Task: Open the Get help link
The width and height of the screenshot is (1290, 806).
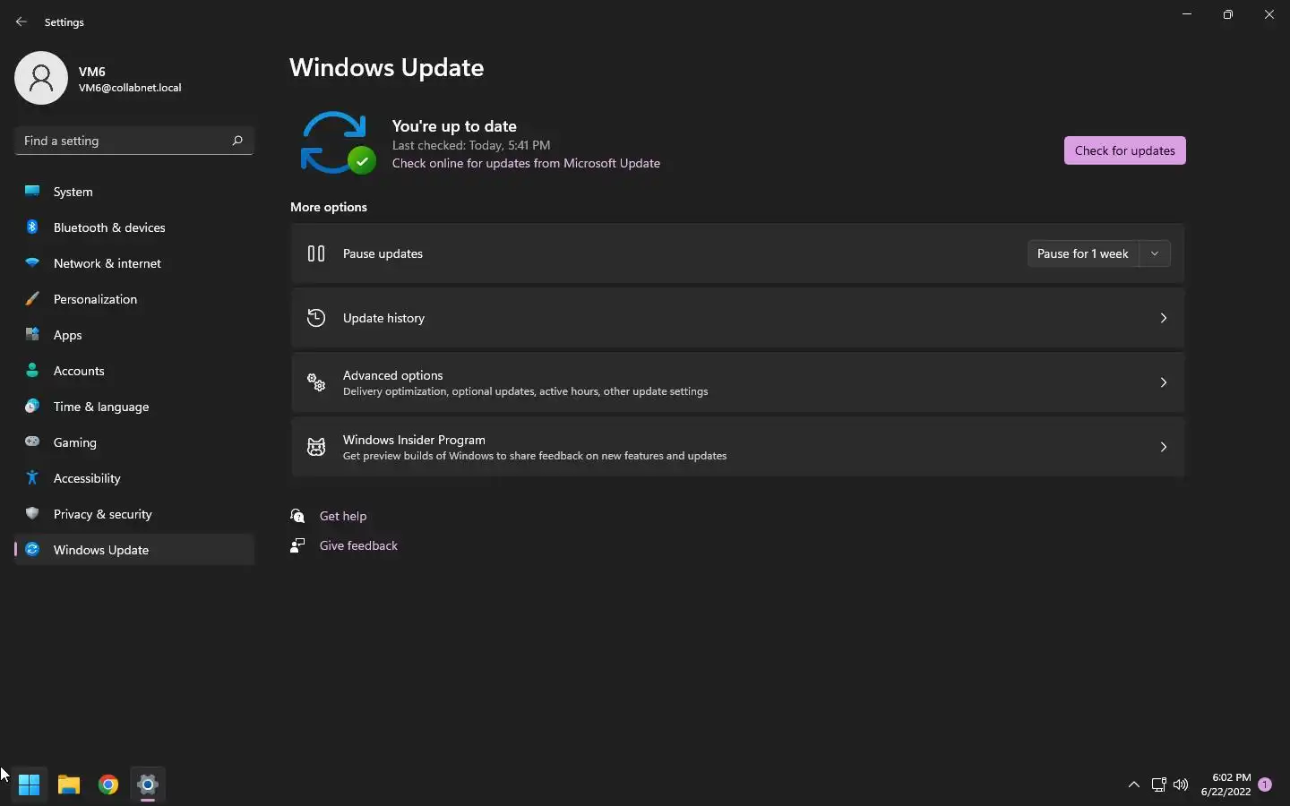Action: click(x=343, y=516)
